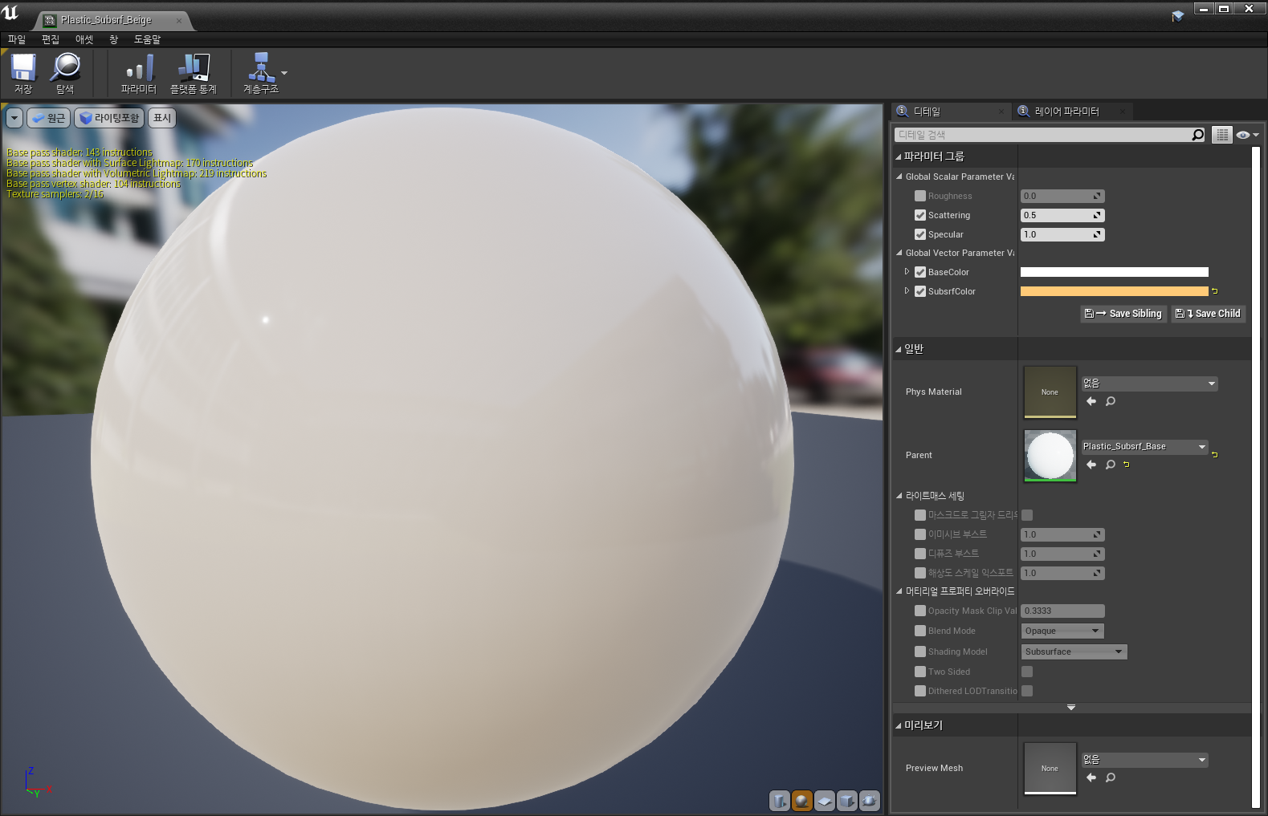
Task: Click the 디테일 검색 search field
Action: 1043,135
